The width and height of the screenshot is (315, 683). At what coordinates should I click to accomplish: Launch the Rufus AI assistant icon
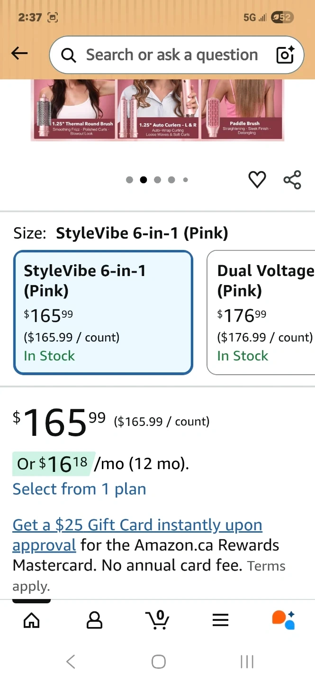[x=283, y=619]
